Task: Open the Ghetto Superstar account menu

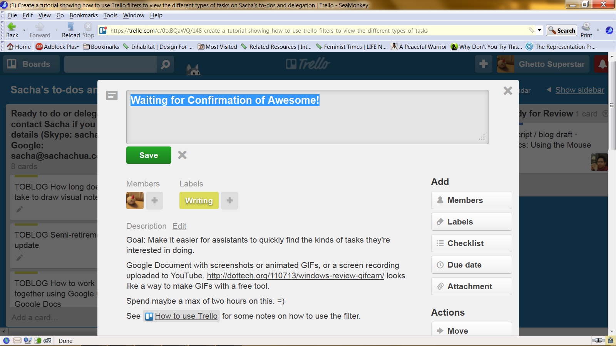Action: tap(544, 64)
